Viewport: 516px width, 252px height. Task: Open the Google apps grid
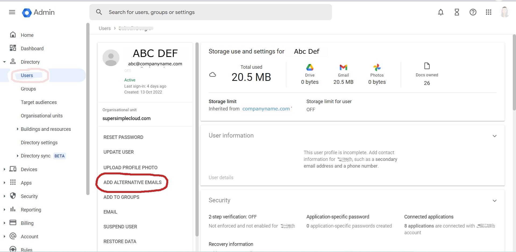(x=489, y=12)
